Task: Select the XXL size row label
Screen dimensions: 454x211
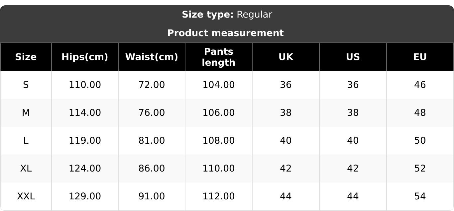Action: click(x=26, y=196)
